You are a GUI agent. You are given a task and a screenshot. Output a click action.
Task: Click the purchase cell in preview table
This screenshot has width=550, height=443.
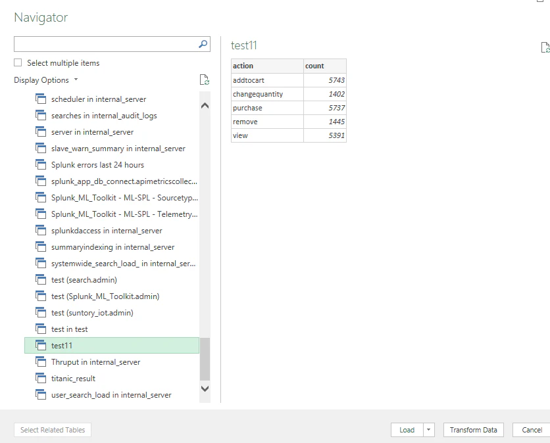click(267, 108)
